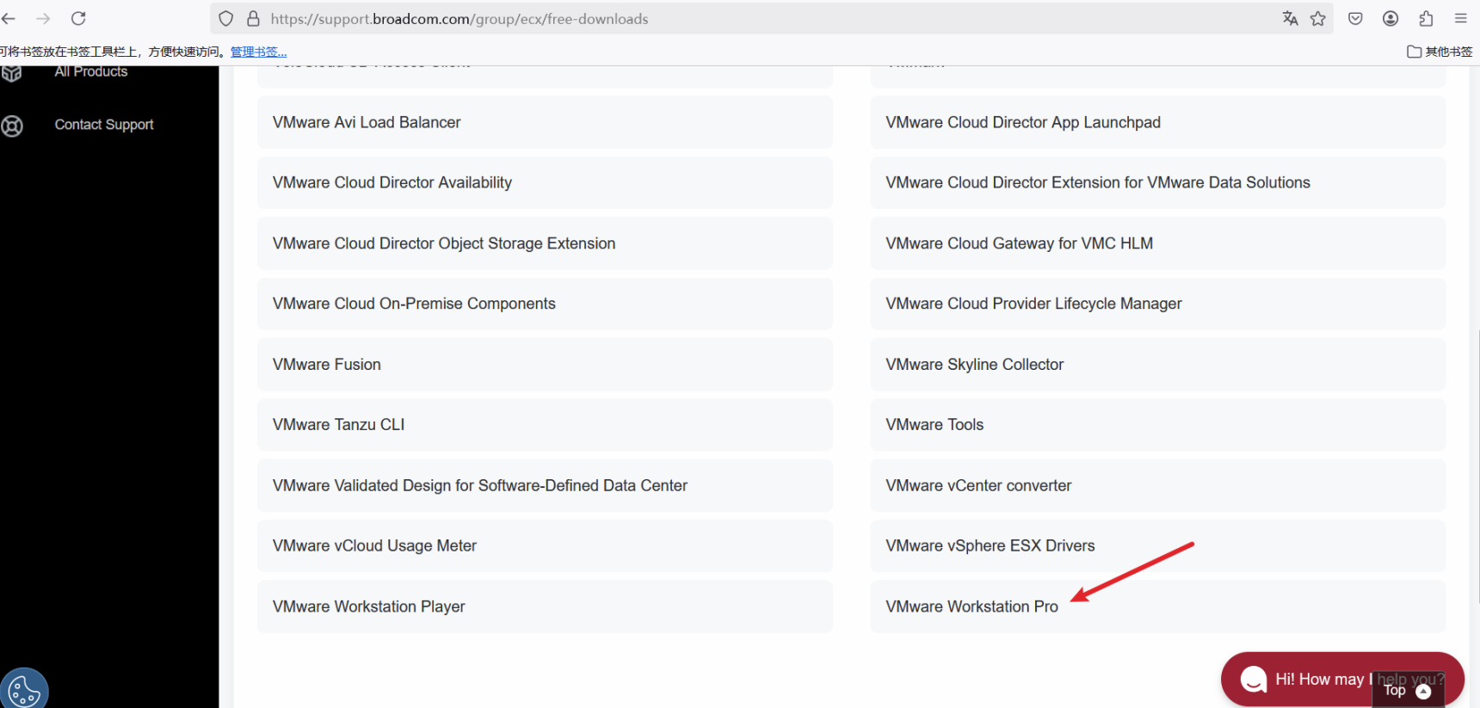Screen dimensions: 1480x708
Task: Open the manage bookmarks link
Action: click(258, 52)
